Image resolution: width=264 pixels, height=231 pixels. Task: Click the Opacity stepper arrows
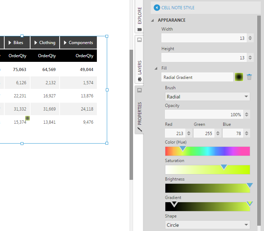point(247,114)
